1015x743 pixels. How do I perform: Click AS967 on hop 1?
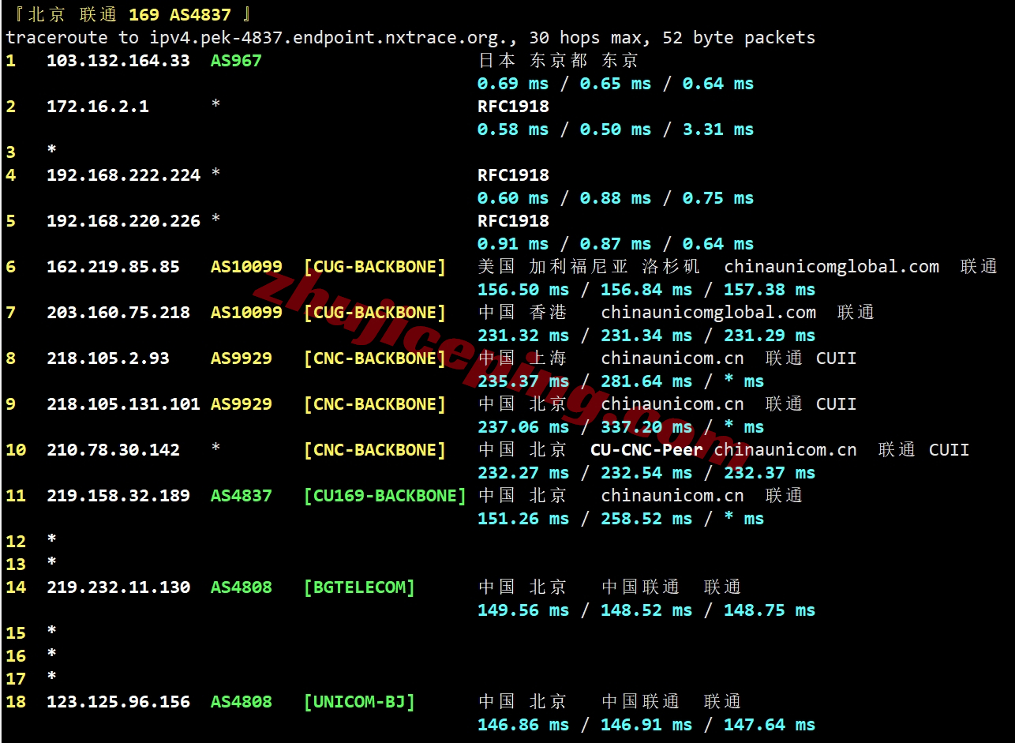point(236,60)
